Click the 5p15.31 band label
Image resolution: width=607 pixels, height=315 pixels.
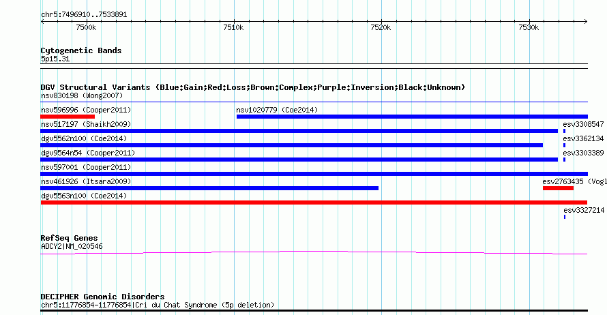[55, 59]
